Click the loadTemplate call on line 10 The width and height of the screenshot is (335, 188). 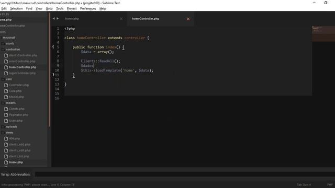click(117, 70)
